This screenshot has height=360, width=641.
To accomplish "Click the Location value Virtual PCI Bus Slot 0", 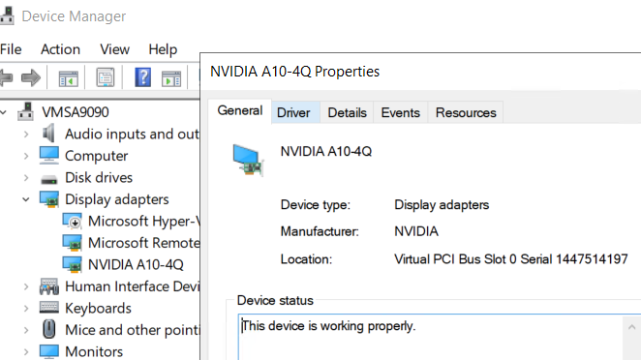I will click(511, 259).
